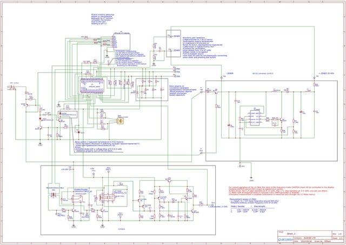Select the '- ZENER' label above converter
The height and width of the screenshot is (245, 346).
click(229, 73)
